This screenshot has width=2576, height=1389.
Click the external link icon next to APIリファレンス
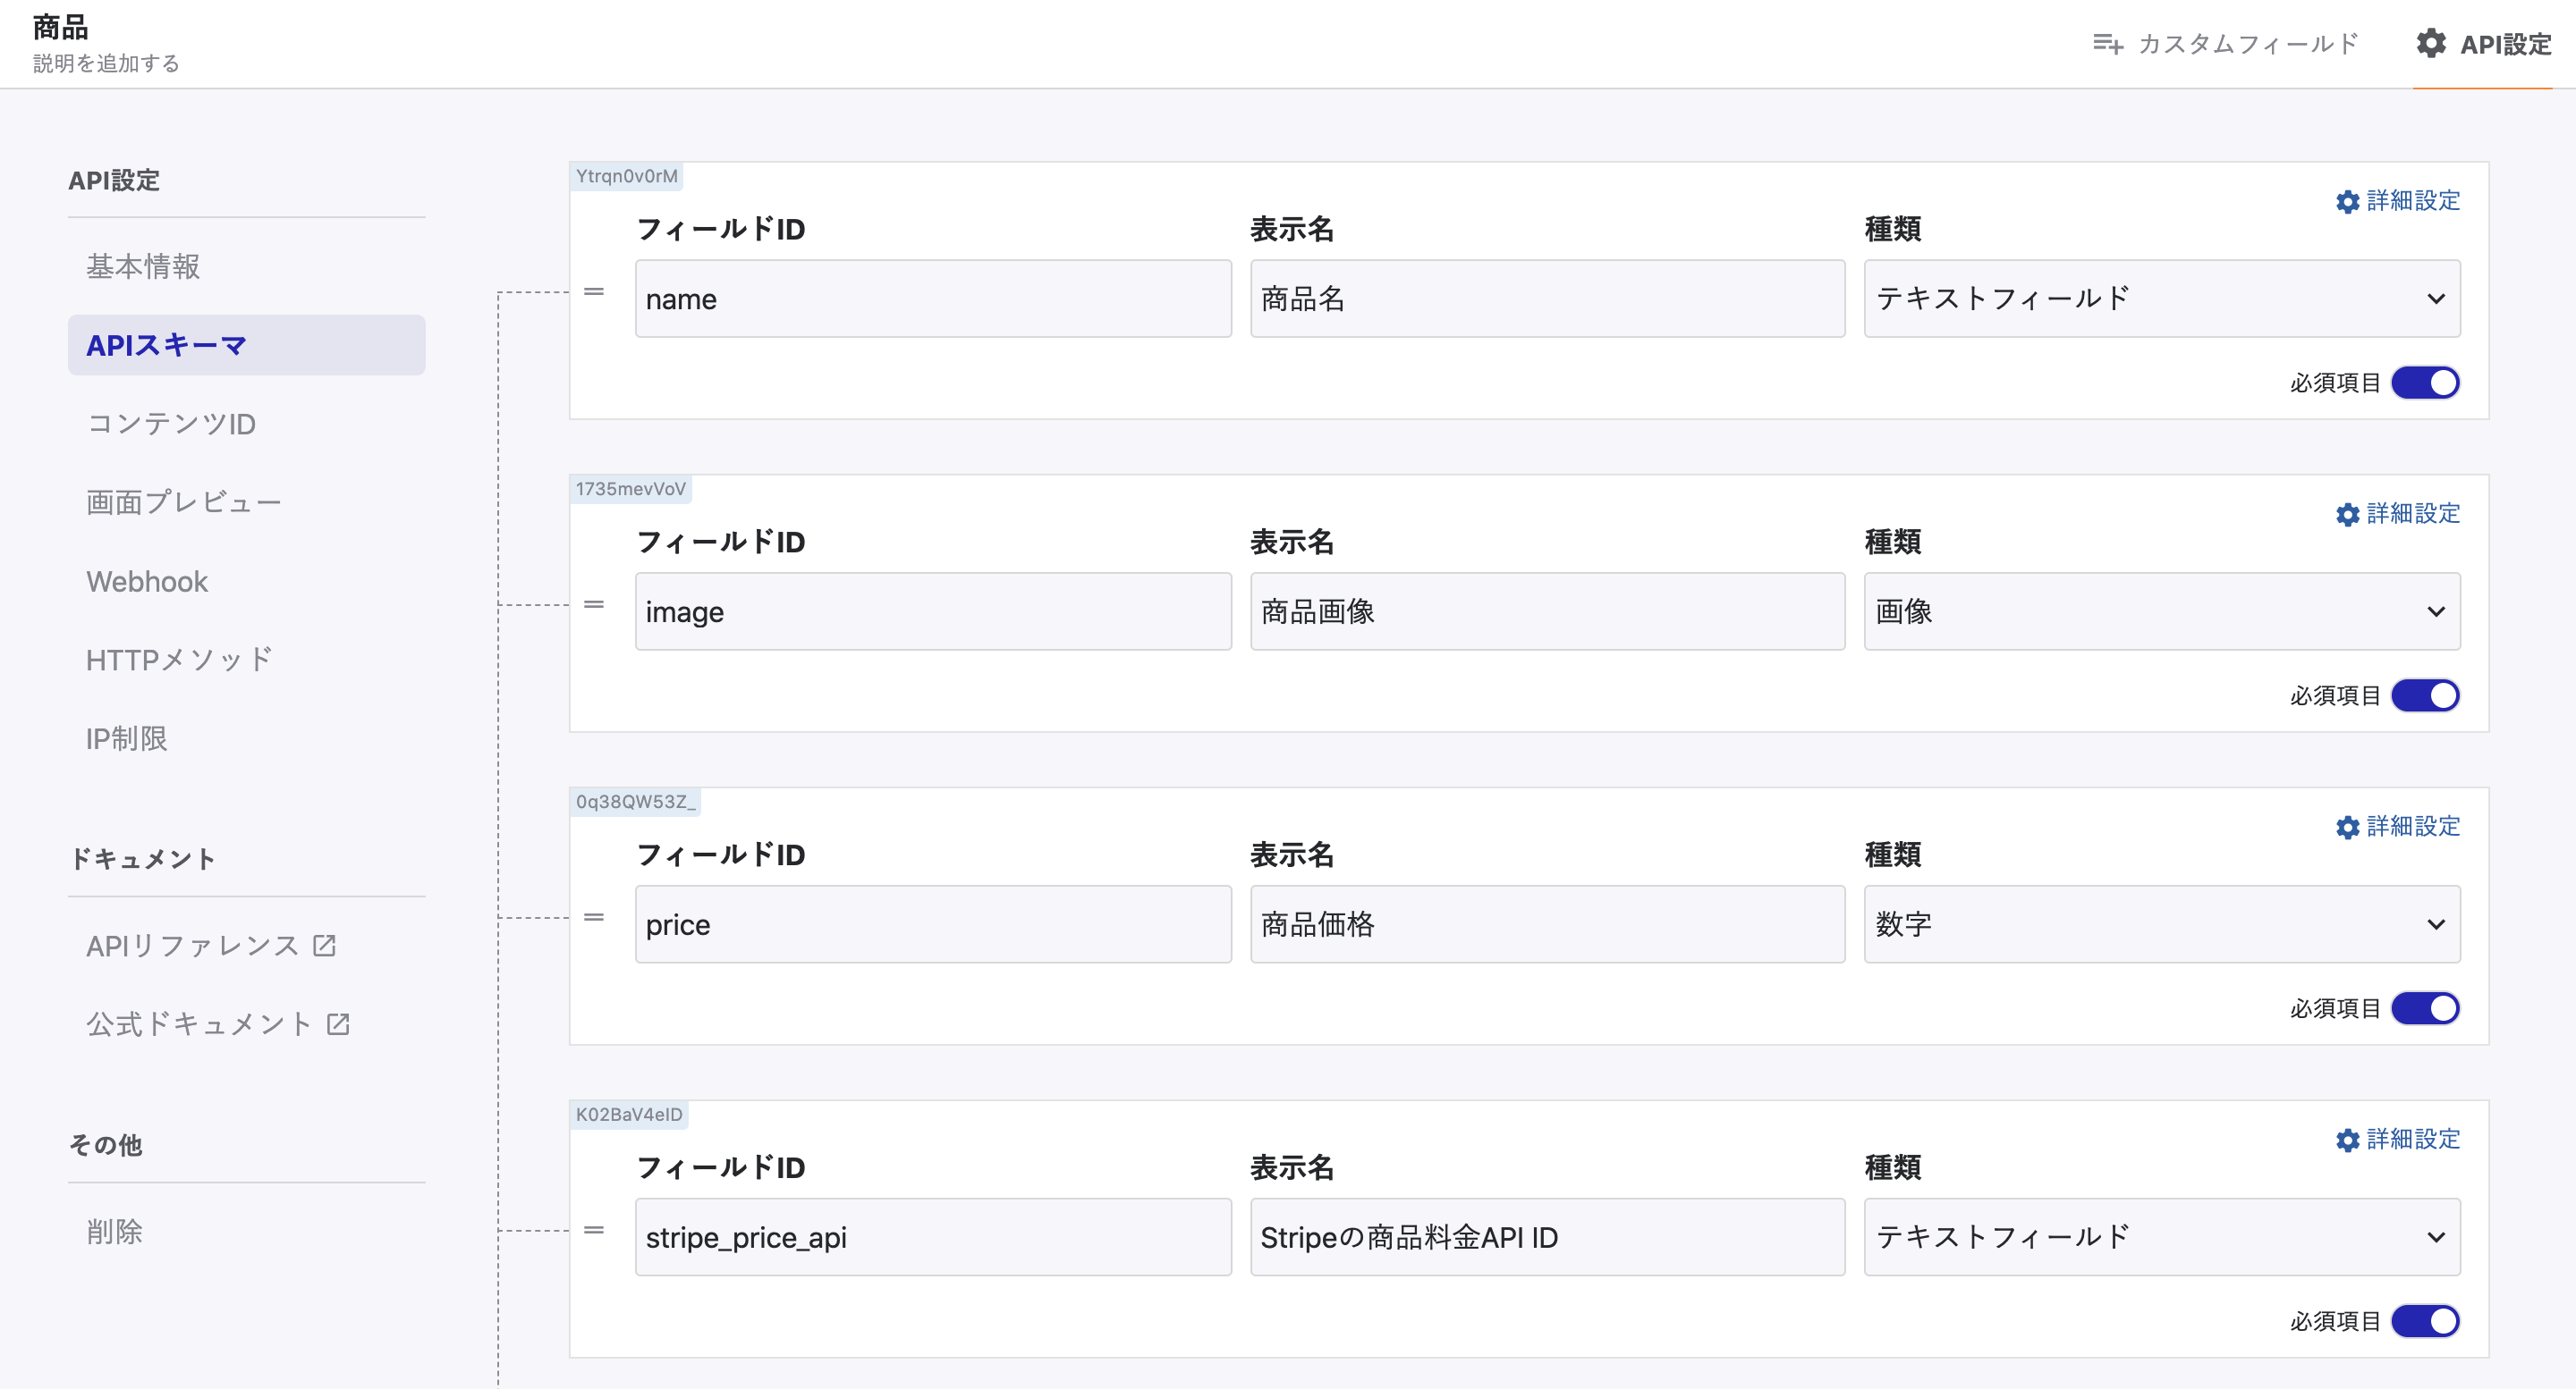click(x=324, y=946)
